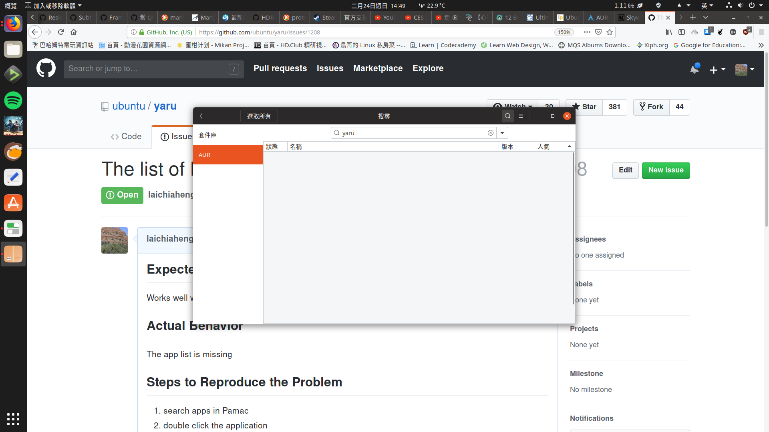Open GitHub notifications bell
Viewport: 769px width, 432px height.
[x=695, y=69]
